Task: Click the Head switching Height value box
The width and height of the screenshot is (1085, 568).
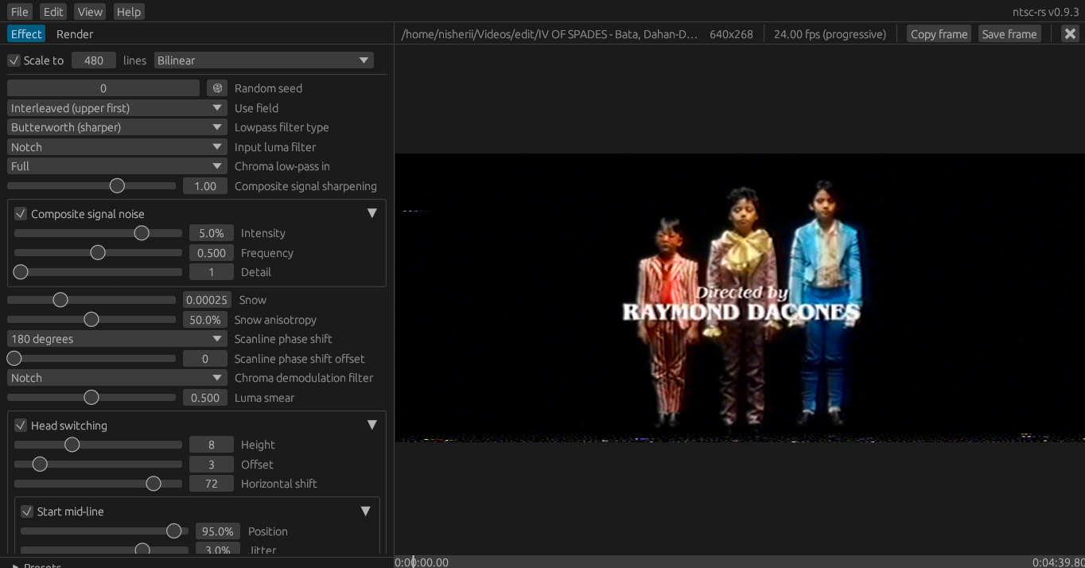Action: coord(212,445)
